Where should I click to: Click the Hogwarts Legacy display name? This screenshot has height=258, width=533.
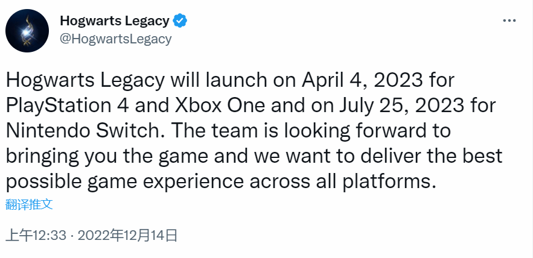[115, 21]
